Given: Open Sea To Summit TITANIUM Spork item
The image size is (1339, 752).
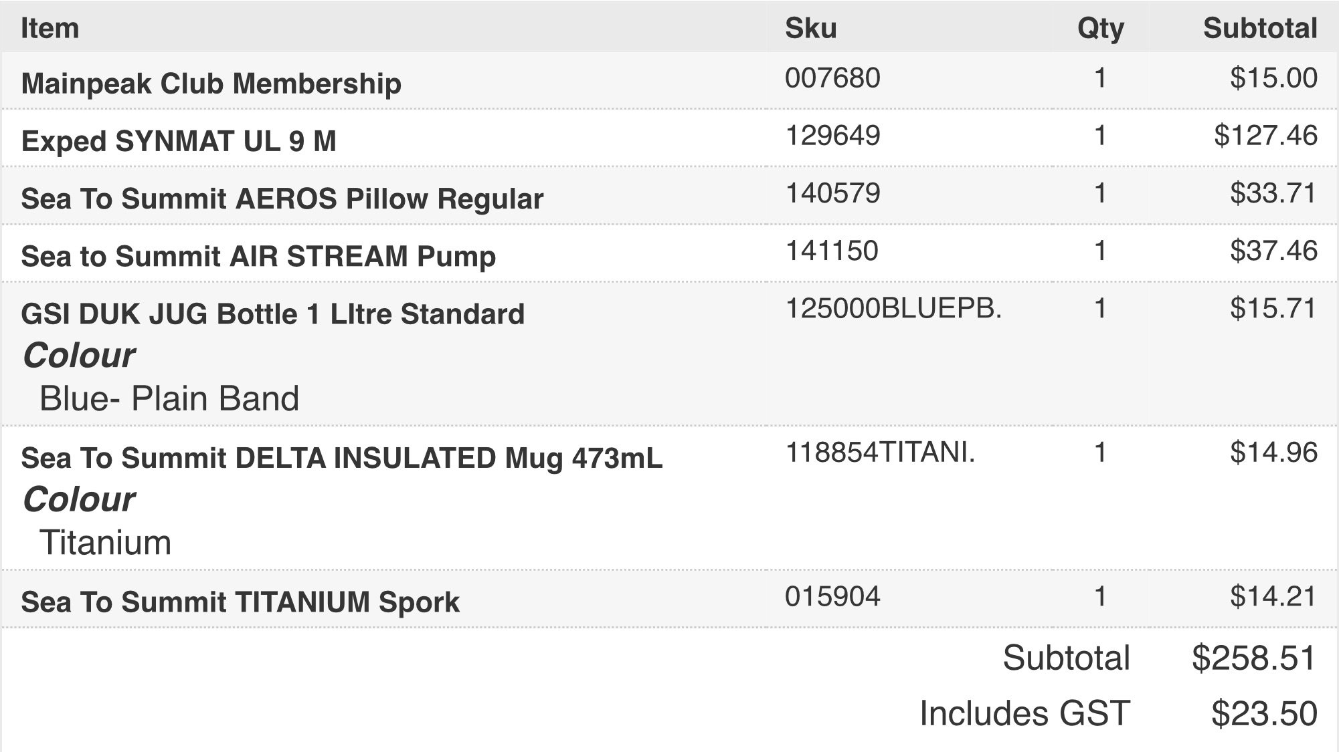Looking at the screenshot, I should click(240, 602).
